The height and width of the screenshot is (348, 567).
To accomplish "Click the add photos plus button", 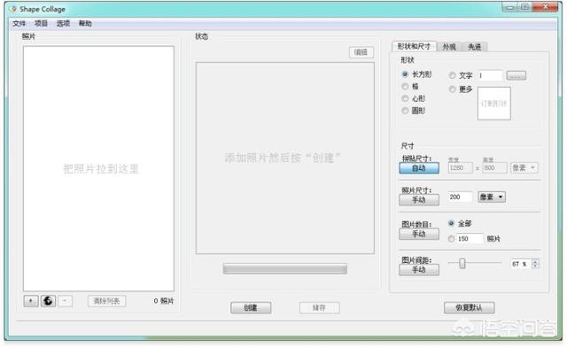I will pos(31,301).
